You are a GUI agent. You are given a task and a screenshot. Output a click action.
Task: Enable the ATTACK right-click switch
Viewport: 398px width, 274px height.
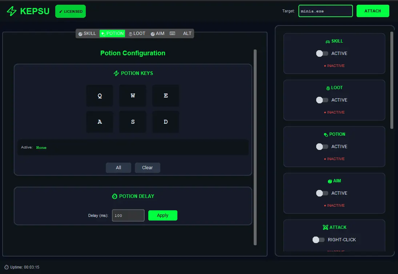pos(318,240)
